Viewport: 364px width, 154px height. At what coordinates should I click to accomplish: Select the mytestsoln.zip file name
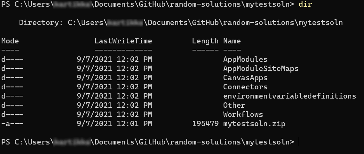(254, 124)
